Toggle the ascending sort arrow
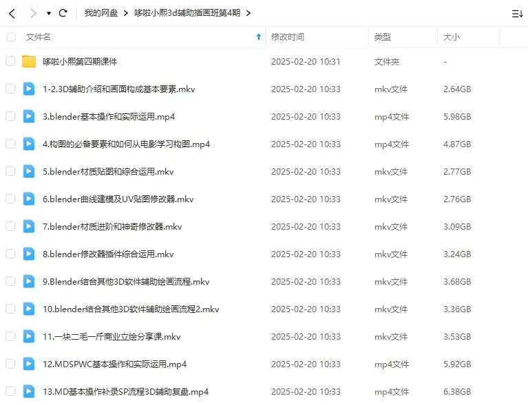The width and height of the screenshot is (528, 405). [x=259, y=36]
